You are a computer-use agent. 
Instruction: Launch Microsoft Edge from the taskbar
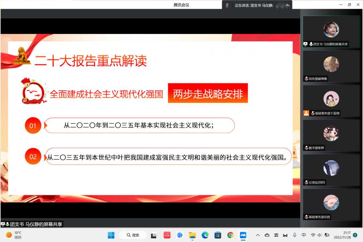tap(205, 235)
